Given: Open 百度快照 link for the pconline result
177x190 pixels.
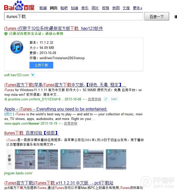Looking at the screenshot, I should pos(95,99).
